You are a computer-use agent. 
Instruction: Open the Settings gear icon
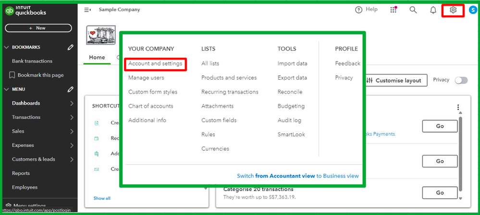(x=453, y=10)
